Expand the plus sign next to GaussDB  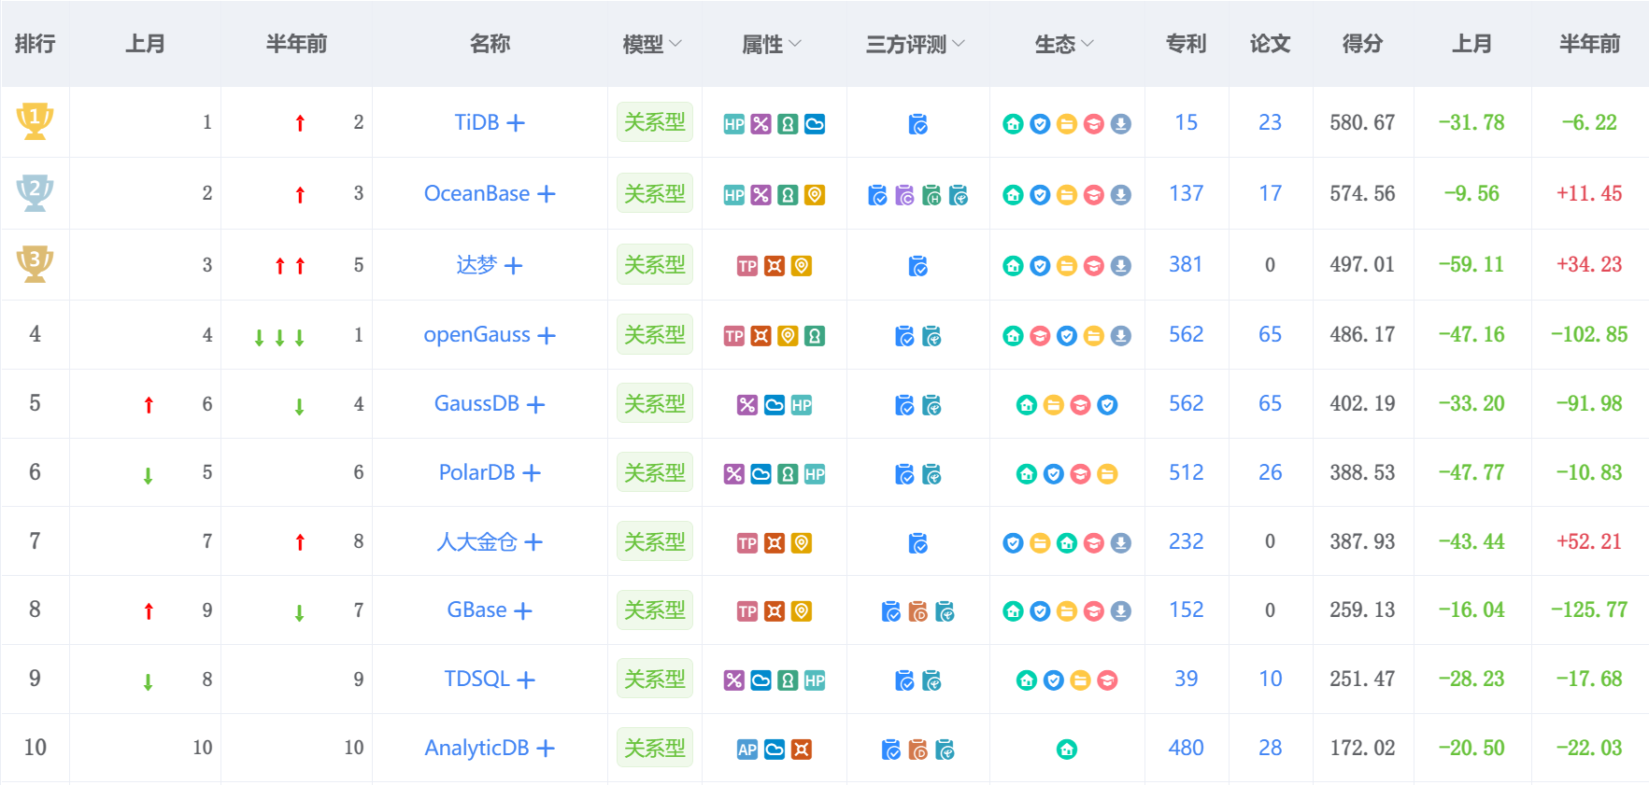pyautogui.click(x=535, y=405)
